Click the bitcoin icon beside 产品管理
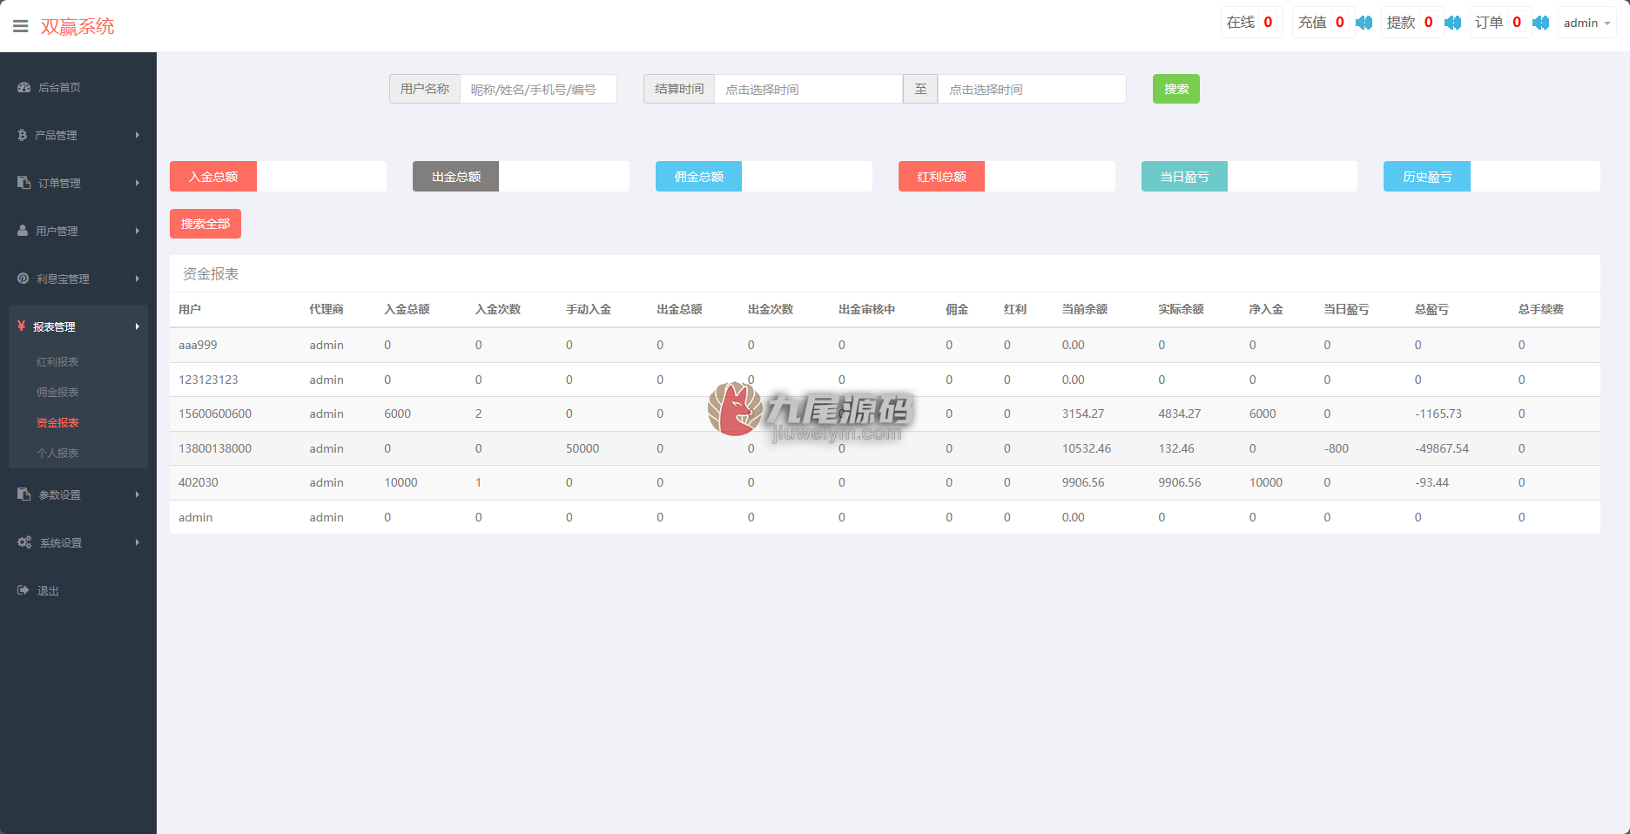 [x=22, y=135]
